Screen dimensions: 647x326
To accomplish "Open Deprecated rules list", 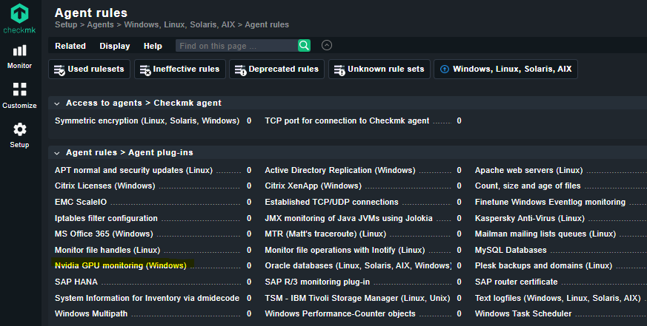I will (x=277, y=69).
